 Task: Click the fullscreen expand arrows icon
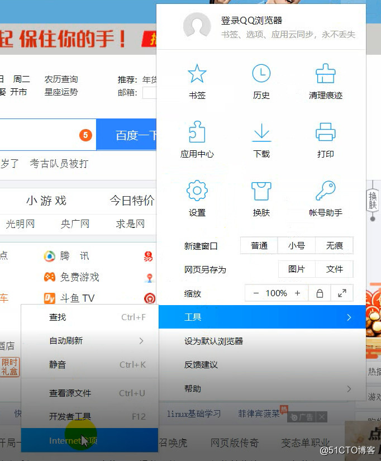point(342,293)
